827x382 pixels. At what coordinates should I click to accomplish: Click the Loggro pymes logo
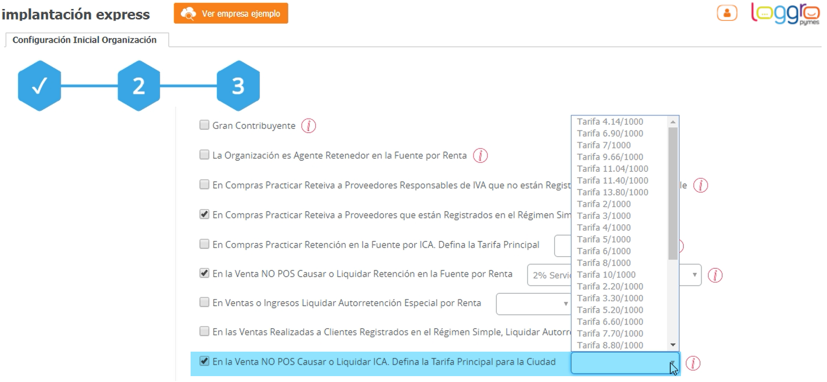click(x=785, y=14)
